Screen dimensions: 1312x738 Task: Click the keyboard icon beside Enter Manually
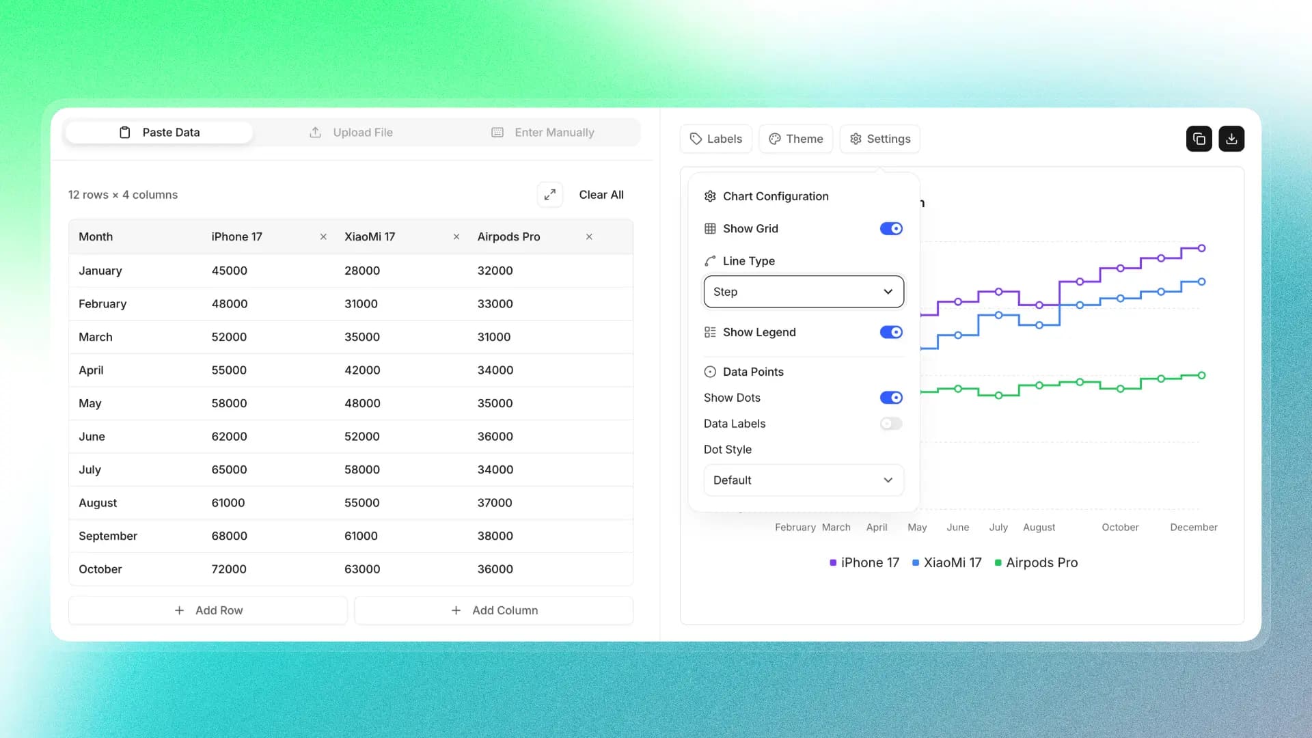coord(497,132)
